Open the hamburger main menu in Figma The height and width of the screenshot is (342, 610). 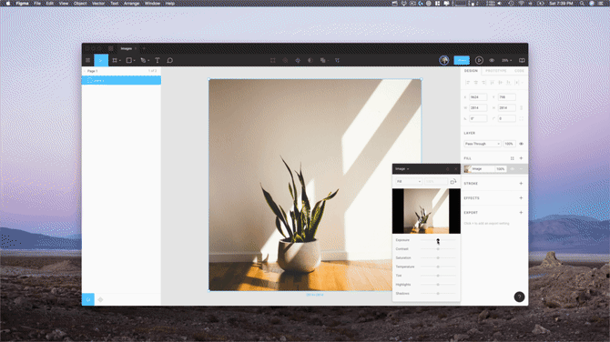coord(88,60)
